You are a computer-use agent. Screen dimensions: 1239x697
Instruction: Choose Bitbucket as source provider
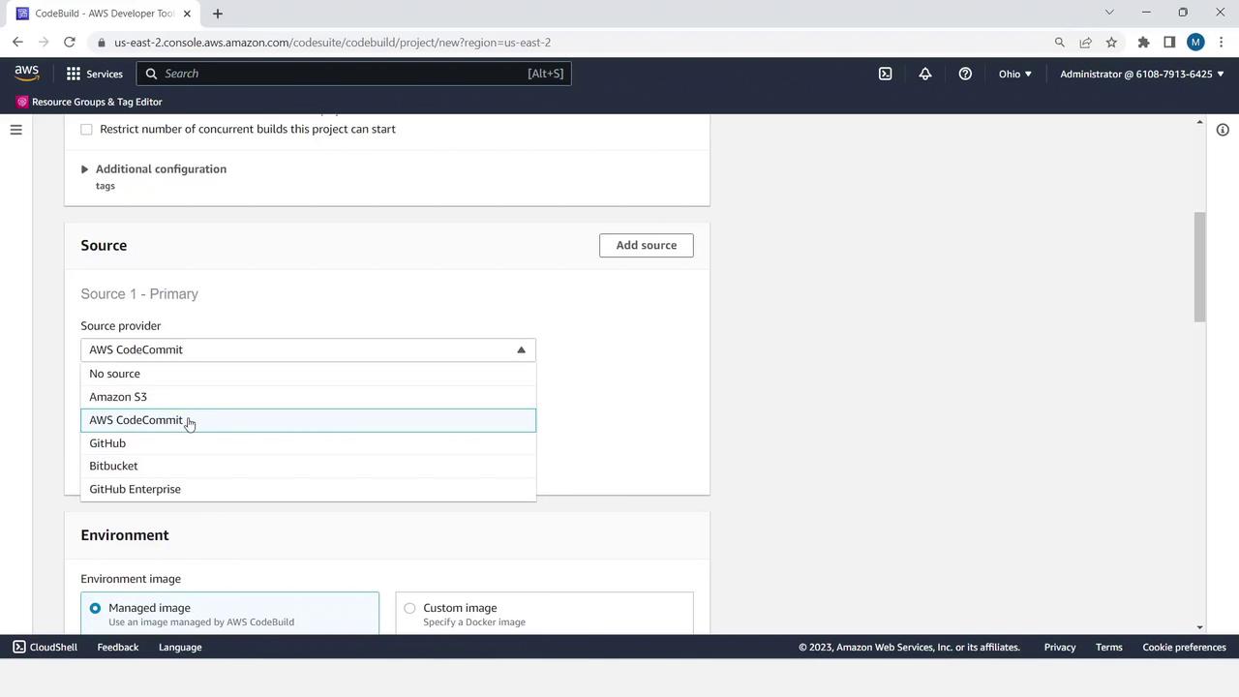pyautogui.click(x=308, y=466)
